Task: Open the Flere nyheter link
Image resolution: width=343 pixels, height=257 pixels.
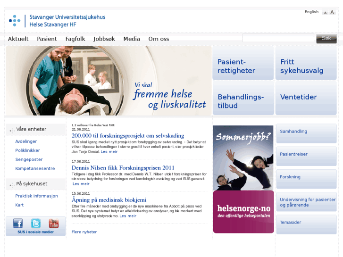Action: pyautogui.click(x=84, y=232)
